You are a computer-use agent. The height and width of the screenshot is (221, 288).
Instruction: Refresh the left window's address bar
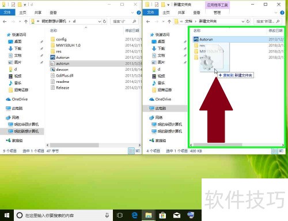click(105, 21)
